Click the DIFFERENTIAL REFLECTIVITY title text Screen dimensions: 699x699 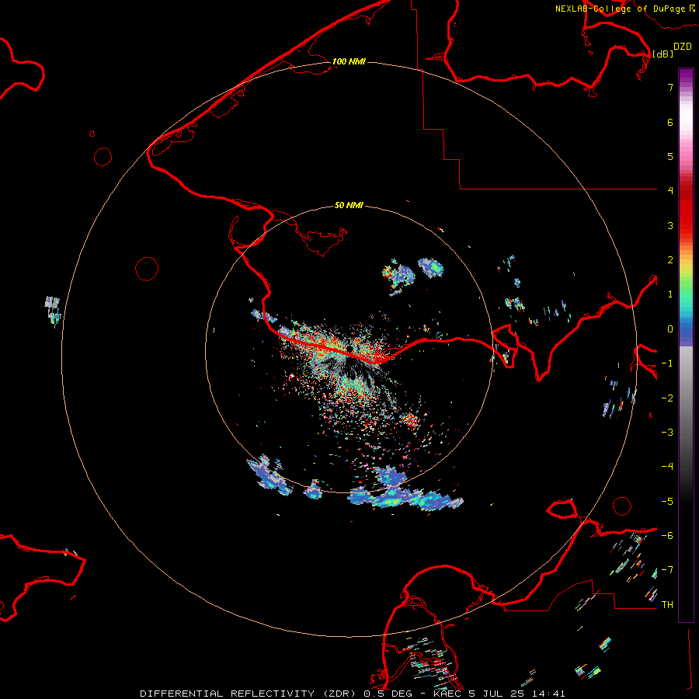click(227, 694)
